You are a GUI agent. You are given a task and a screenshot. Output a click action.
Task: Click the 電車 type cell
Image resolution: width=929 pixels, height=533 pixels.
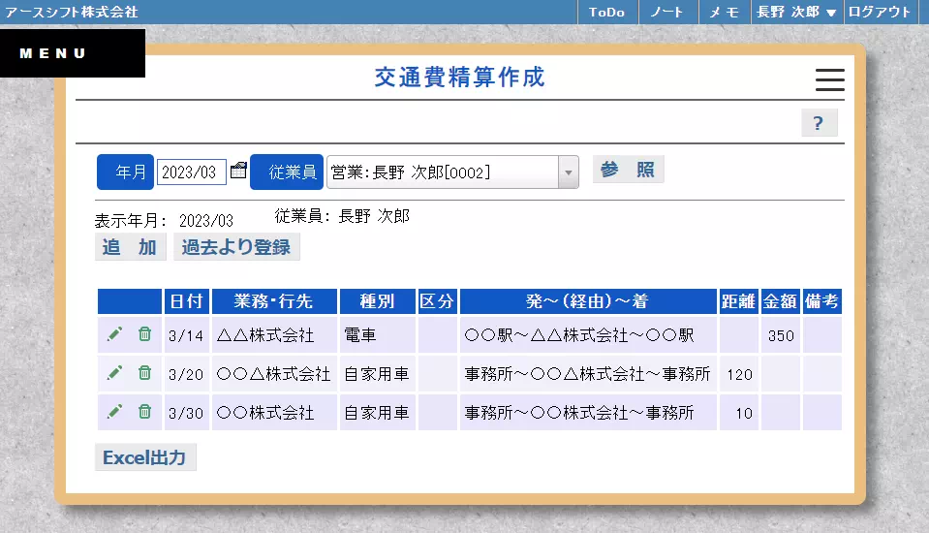point(378,335)
